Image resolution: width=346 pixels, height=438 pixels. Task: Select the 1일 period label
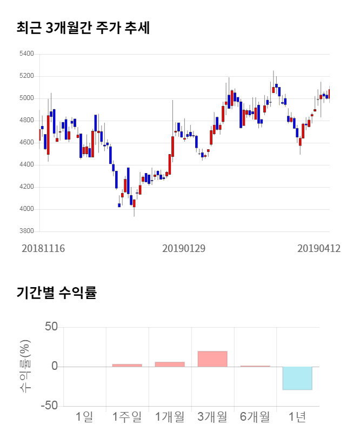click(x=84, y=416)
